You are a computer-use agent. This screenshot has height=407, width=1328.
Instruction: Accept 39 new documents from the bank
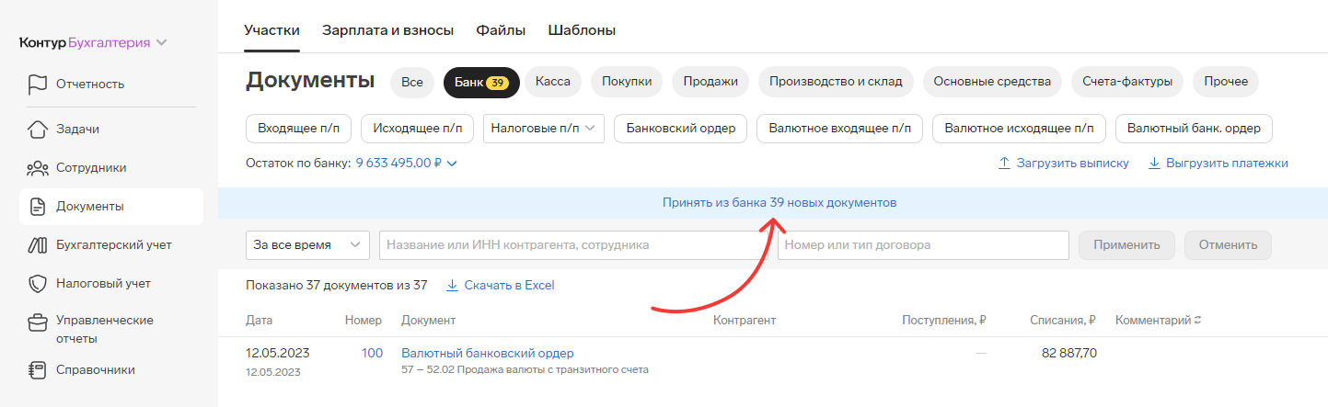pyautogui.click(x=779, y=202)
